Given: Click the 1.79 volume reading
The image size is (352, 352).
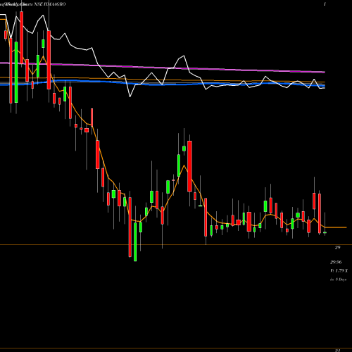Looking at the screenshot, I should pyautogui.click(x=339, y=270).
